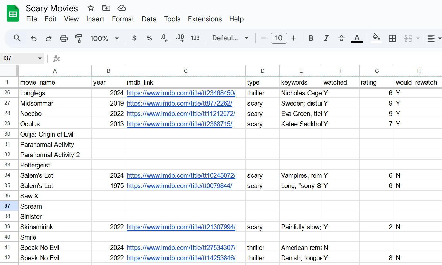This screenshot has width=442, height=265.
Task: Toggle Bold formatting
Action: click(311, 38)
